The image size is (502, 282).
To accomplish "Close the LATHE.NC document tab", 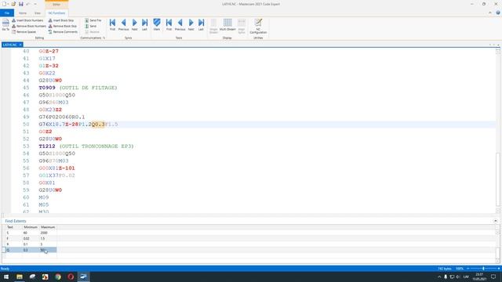I will click(x=20, y=45).
